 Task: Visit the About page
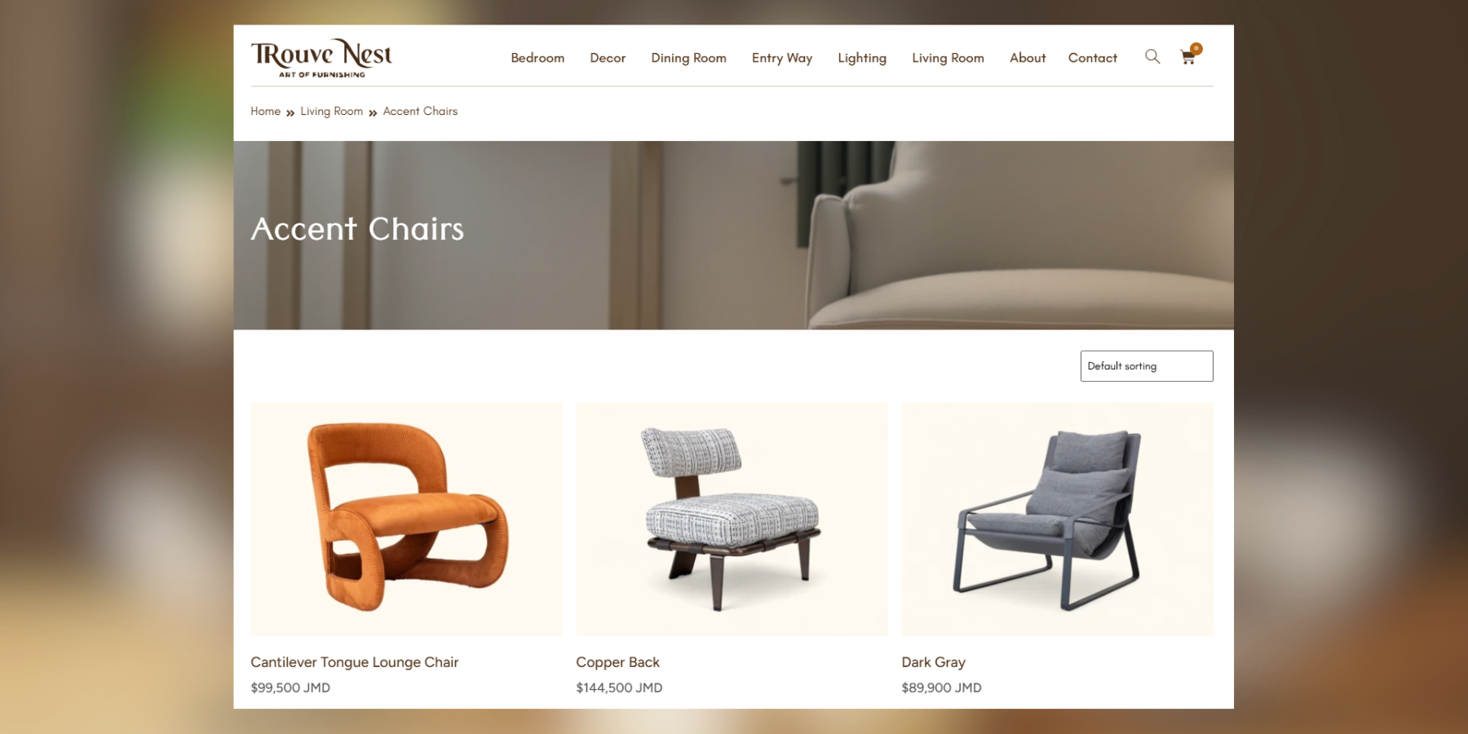1028,58
